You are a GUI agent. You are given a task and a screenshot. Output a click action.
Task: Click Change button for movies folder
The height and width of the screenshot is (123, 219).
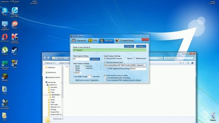pos(129,46)
